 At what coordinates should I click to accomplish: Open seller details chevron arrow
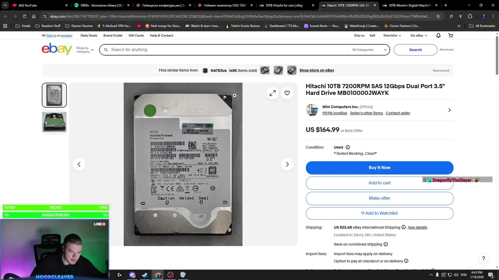pyautogui.click(x=449, y=110)
